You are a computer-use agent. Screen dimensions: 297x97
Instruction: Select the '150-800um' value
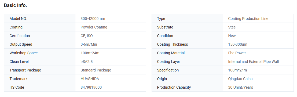pyautogui.click(x=238, y=44)
